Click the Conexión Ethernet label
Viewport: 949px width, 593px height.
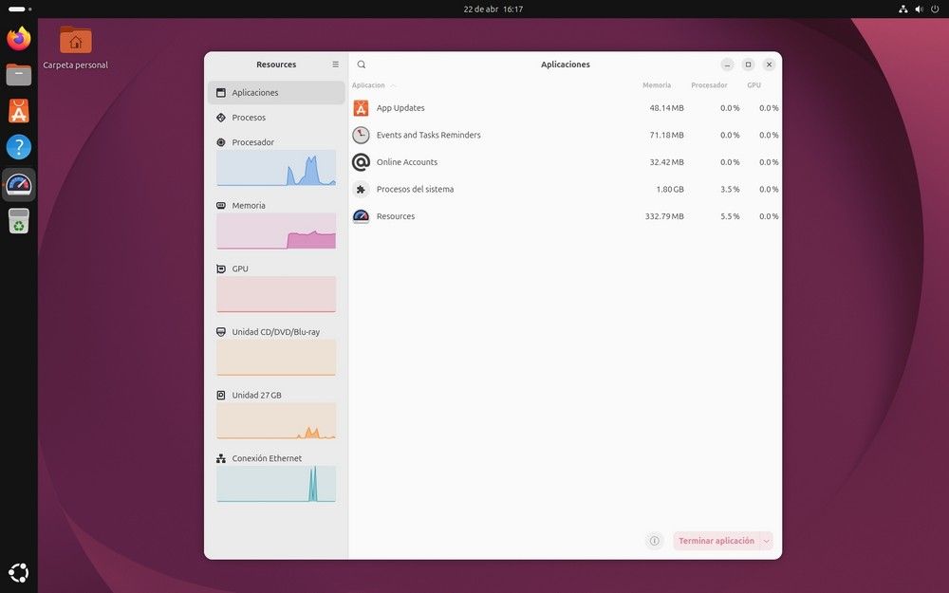coord(267,458)
